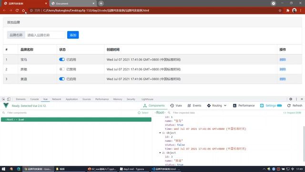
Task: Click the 品牌名称 column header
Action: 27,50
